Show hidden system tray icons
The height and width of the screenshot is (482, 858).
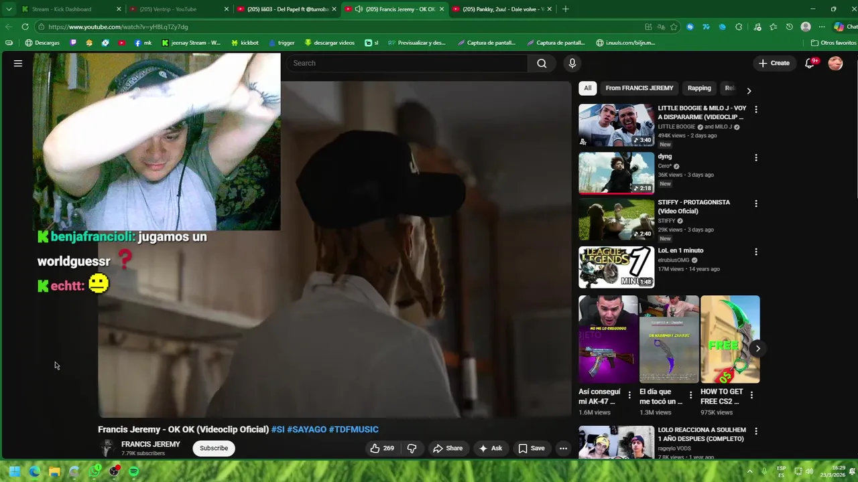750,471
